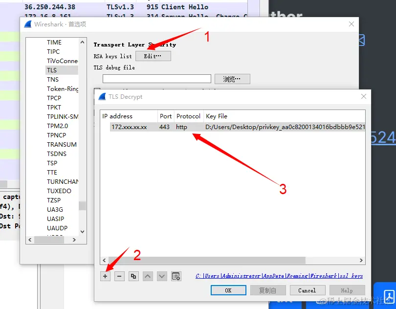
Task: Select the UASIP protocol entry
Action: coord(55,219)
